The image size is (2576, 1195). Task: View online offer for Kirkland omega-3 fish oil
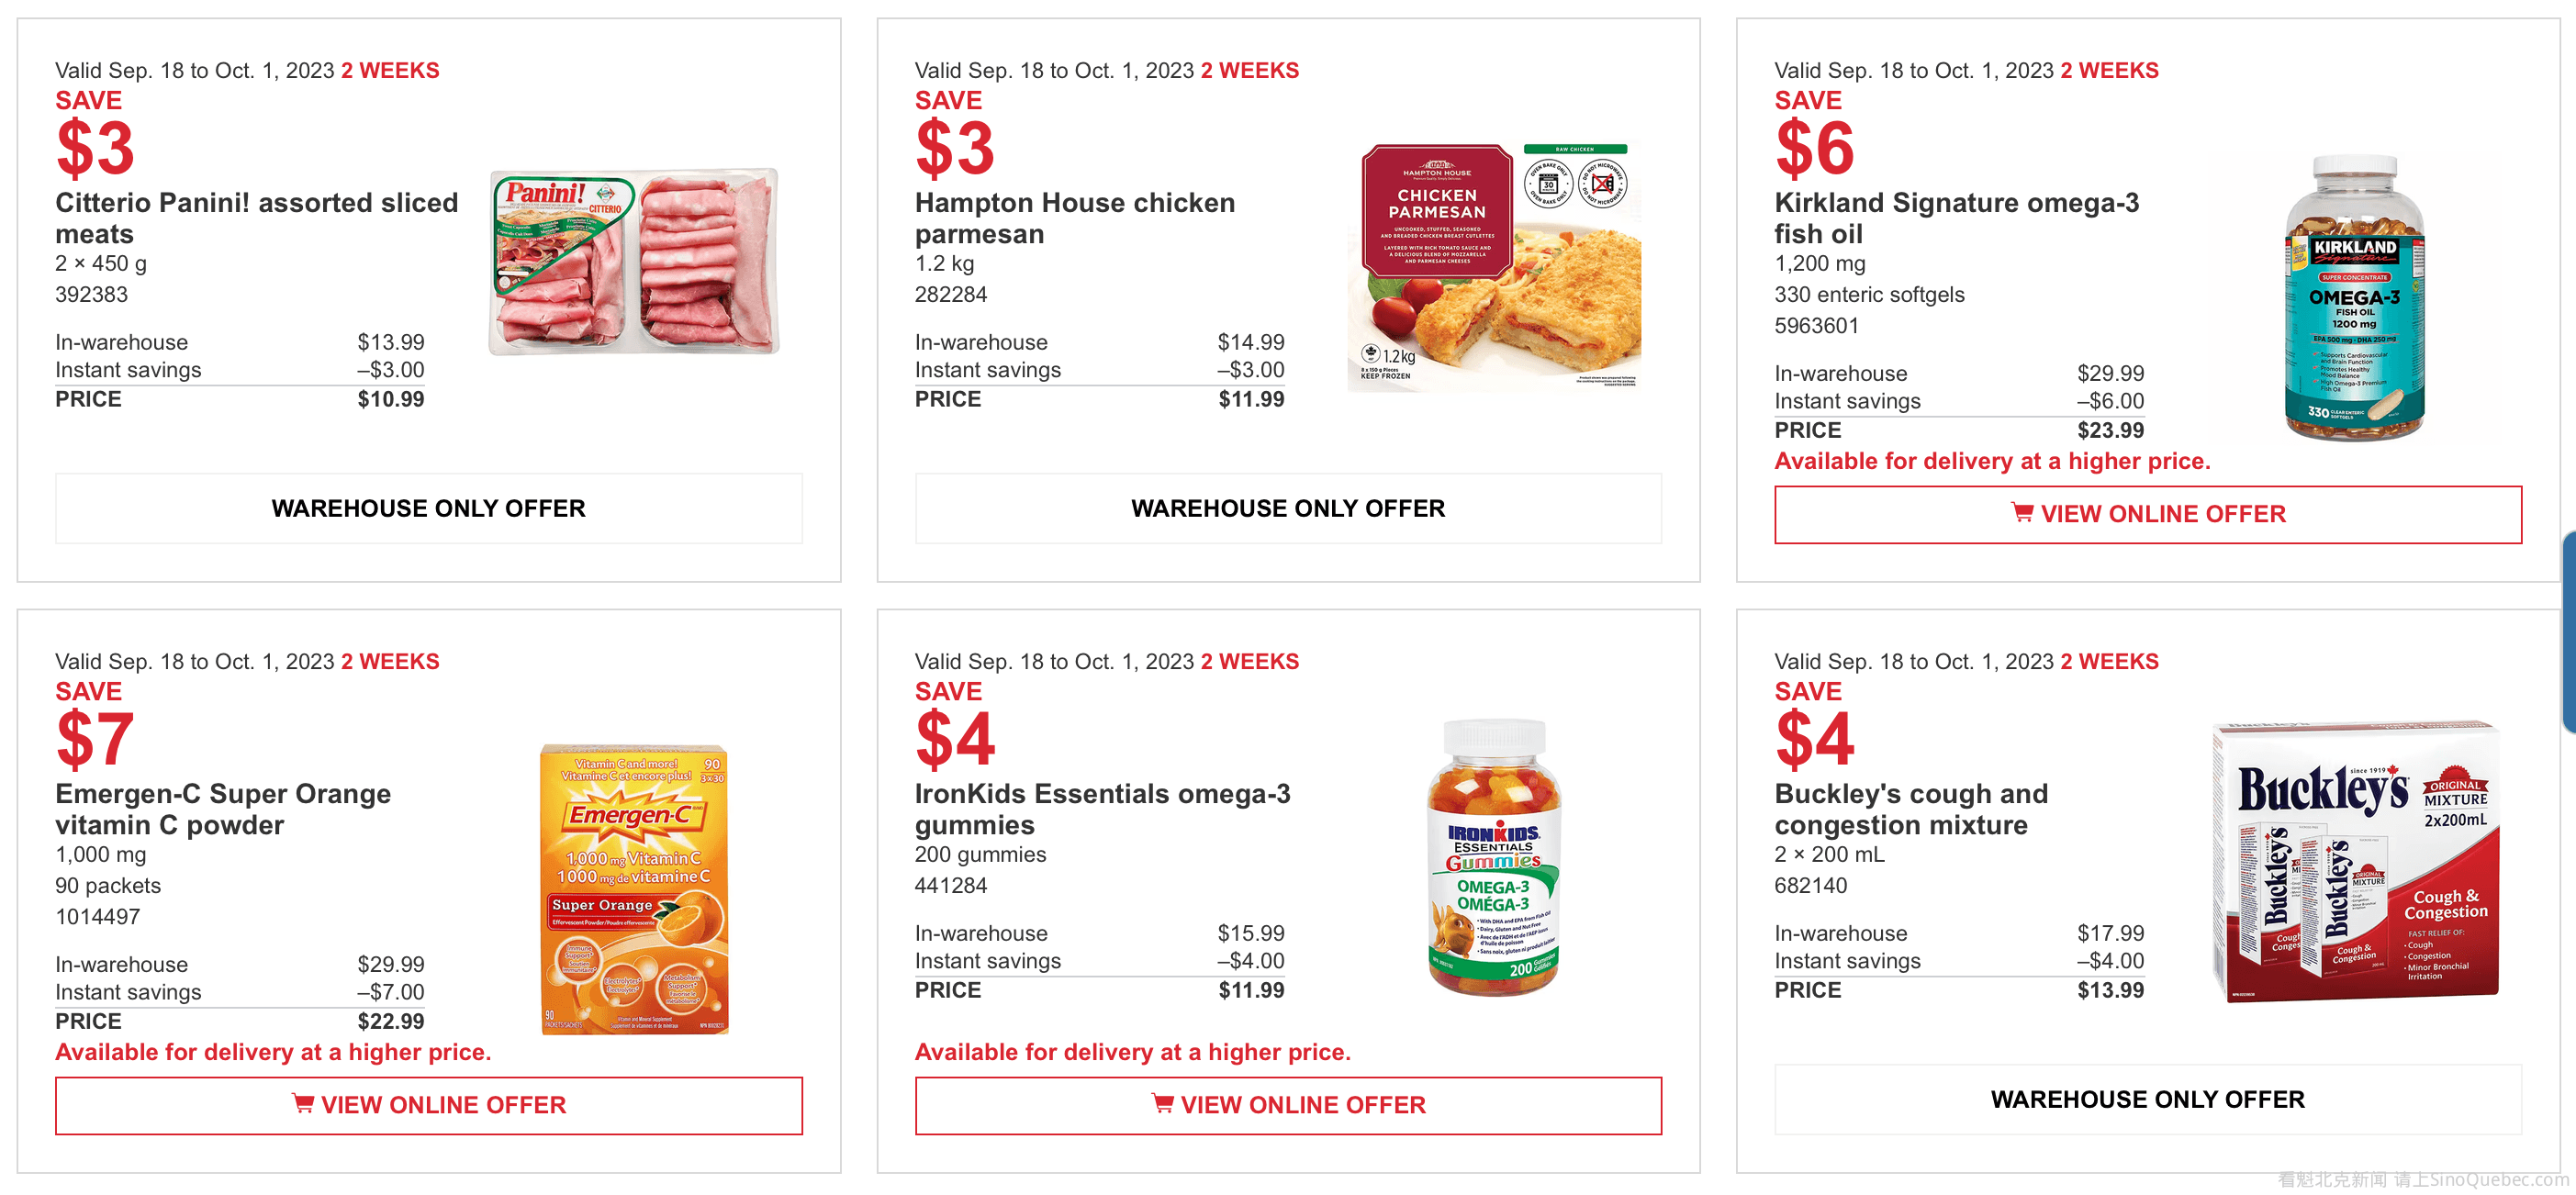coord(2147,514)
